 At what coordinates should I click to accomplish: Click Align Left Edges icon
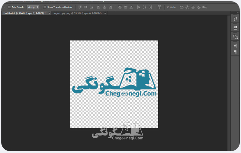(x=99, y=7)
